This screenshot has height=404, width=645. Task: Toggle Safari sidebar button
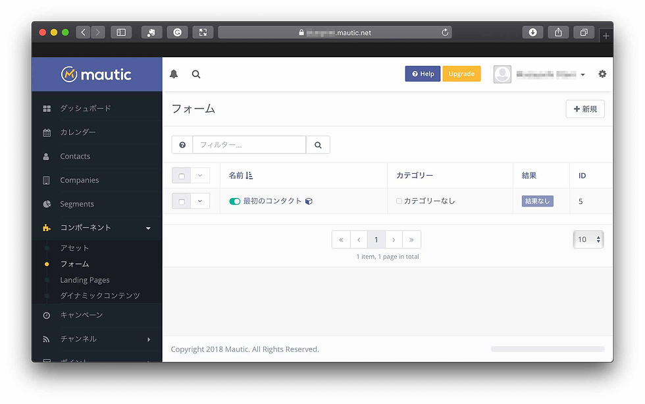121,32
